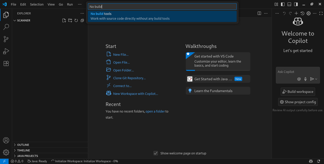The width and height of the screenshot is (324, 164).
Task: Open the Source Control view
Action: pyautogui.click(x=6, y=39)
